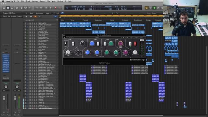208x117 pixels.
Task: Click the Stereo Out output slot
Action: [6, 78]
